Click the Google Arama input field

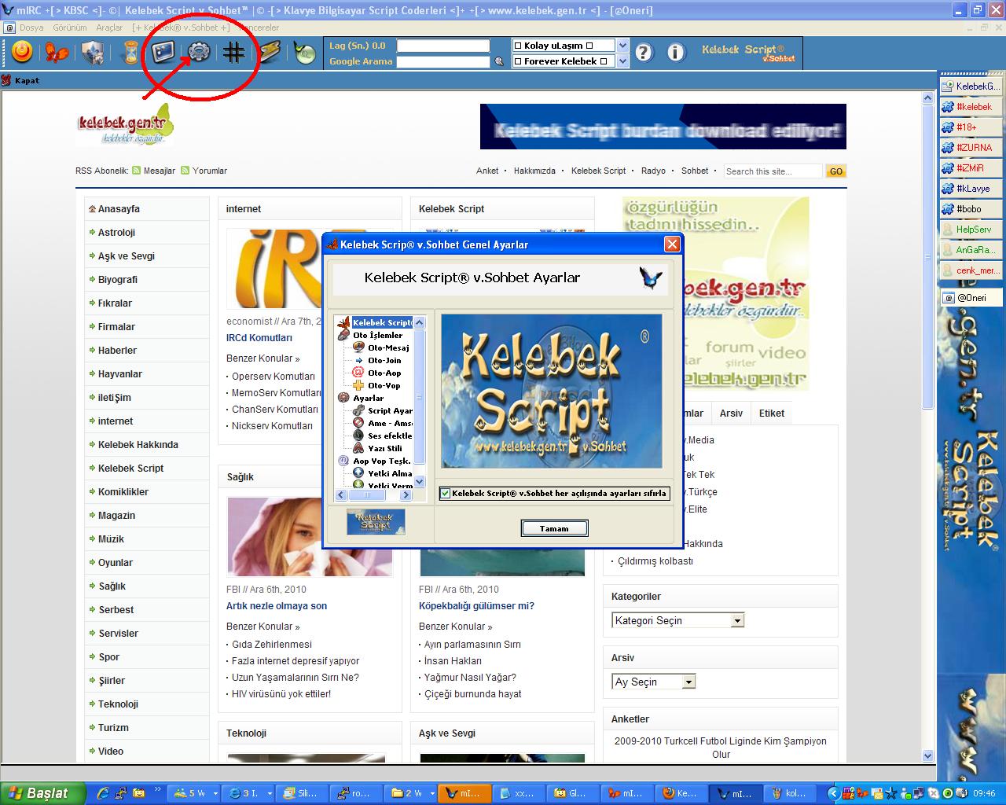443,61
